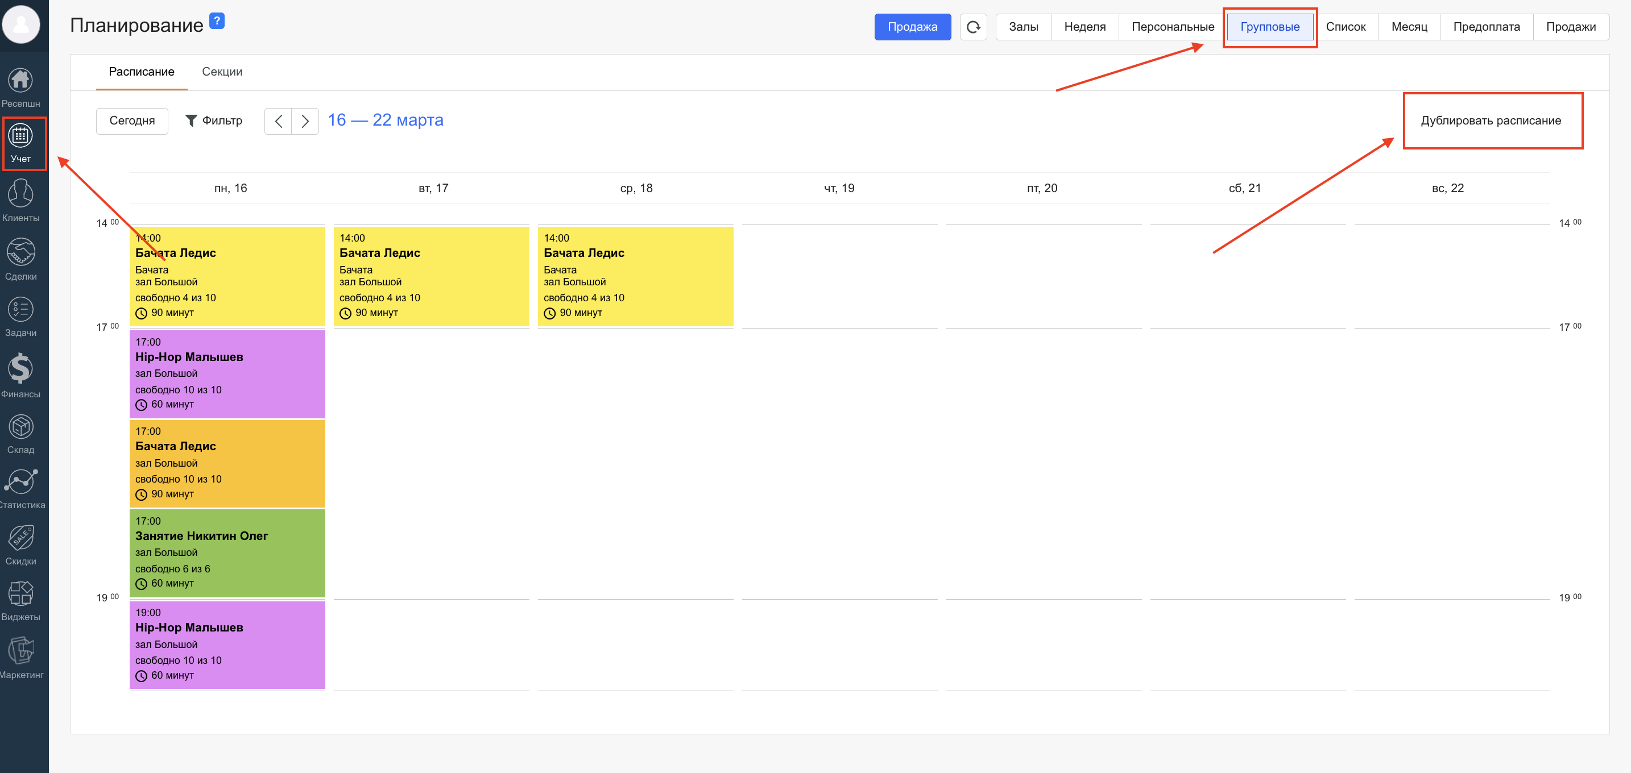
Task: Open the Ресепшн home icon
Action: click(x=20, y=80)
